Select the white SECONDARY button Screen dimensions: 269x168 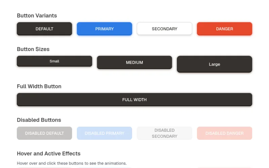[164, 29]
